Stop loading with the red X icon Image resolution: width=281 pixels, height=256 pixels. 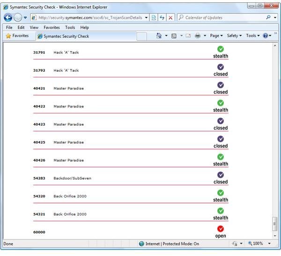tap(170, 17)
